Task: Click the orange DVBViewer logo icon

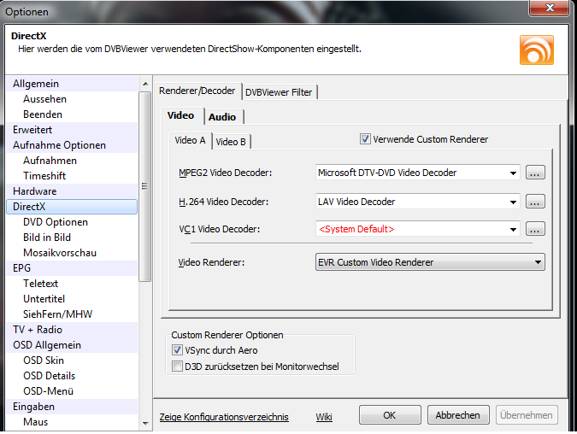Action: 536,50
